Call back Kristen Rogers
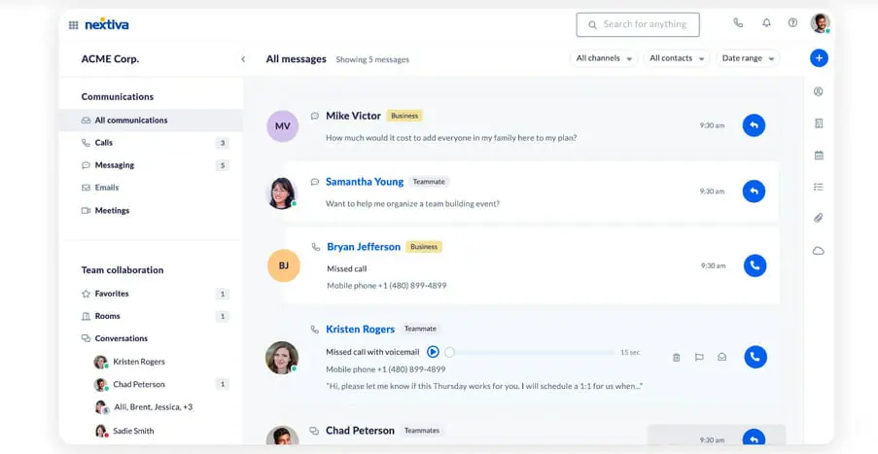The image size is (878, 454). (755, 357)
